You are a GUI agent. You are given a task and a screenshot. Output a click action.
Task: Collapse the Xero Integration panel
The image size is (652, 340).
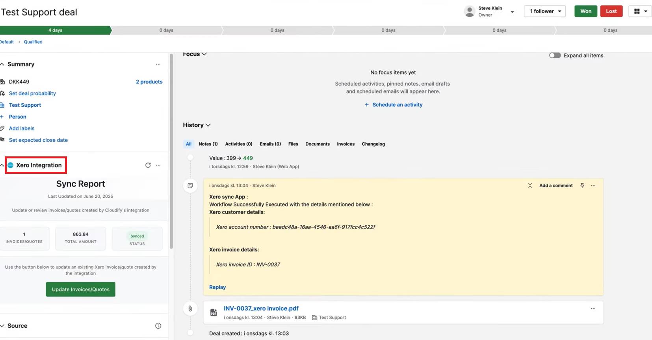pyautogui.click(x=2, y=165)
